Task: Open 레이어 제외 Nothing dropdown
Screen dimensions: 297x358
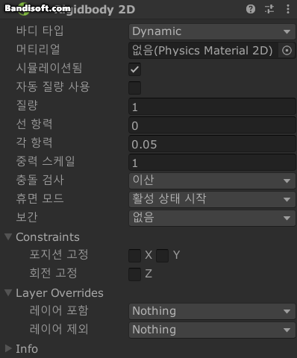Action: pos(212,330)
